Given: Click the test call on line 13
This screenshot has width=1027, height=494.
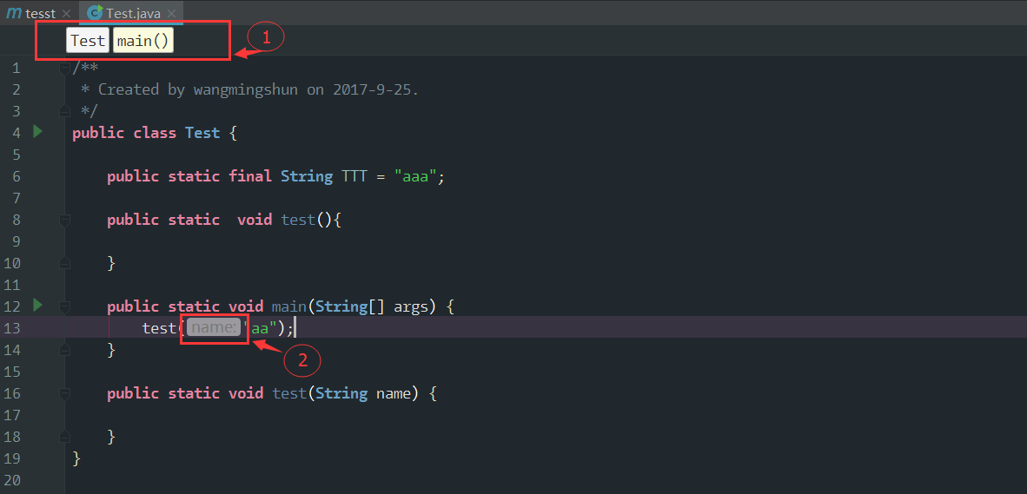Looking at the screenshot, I should tap(159, 328).
